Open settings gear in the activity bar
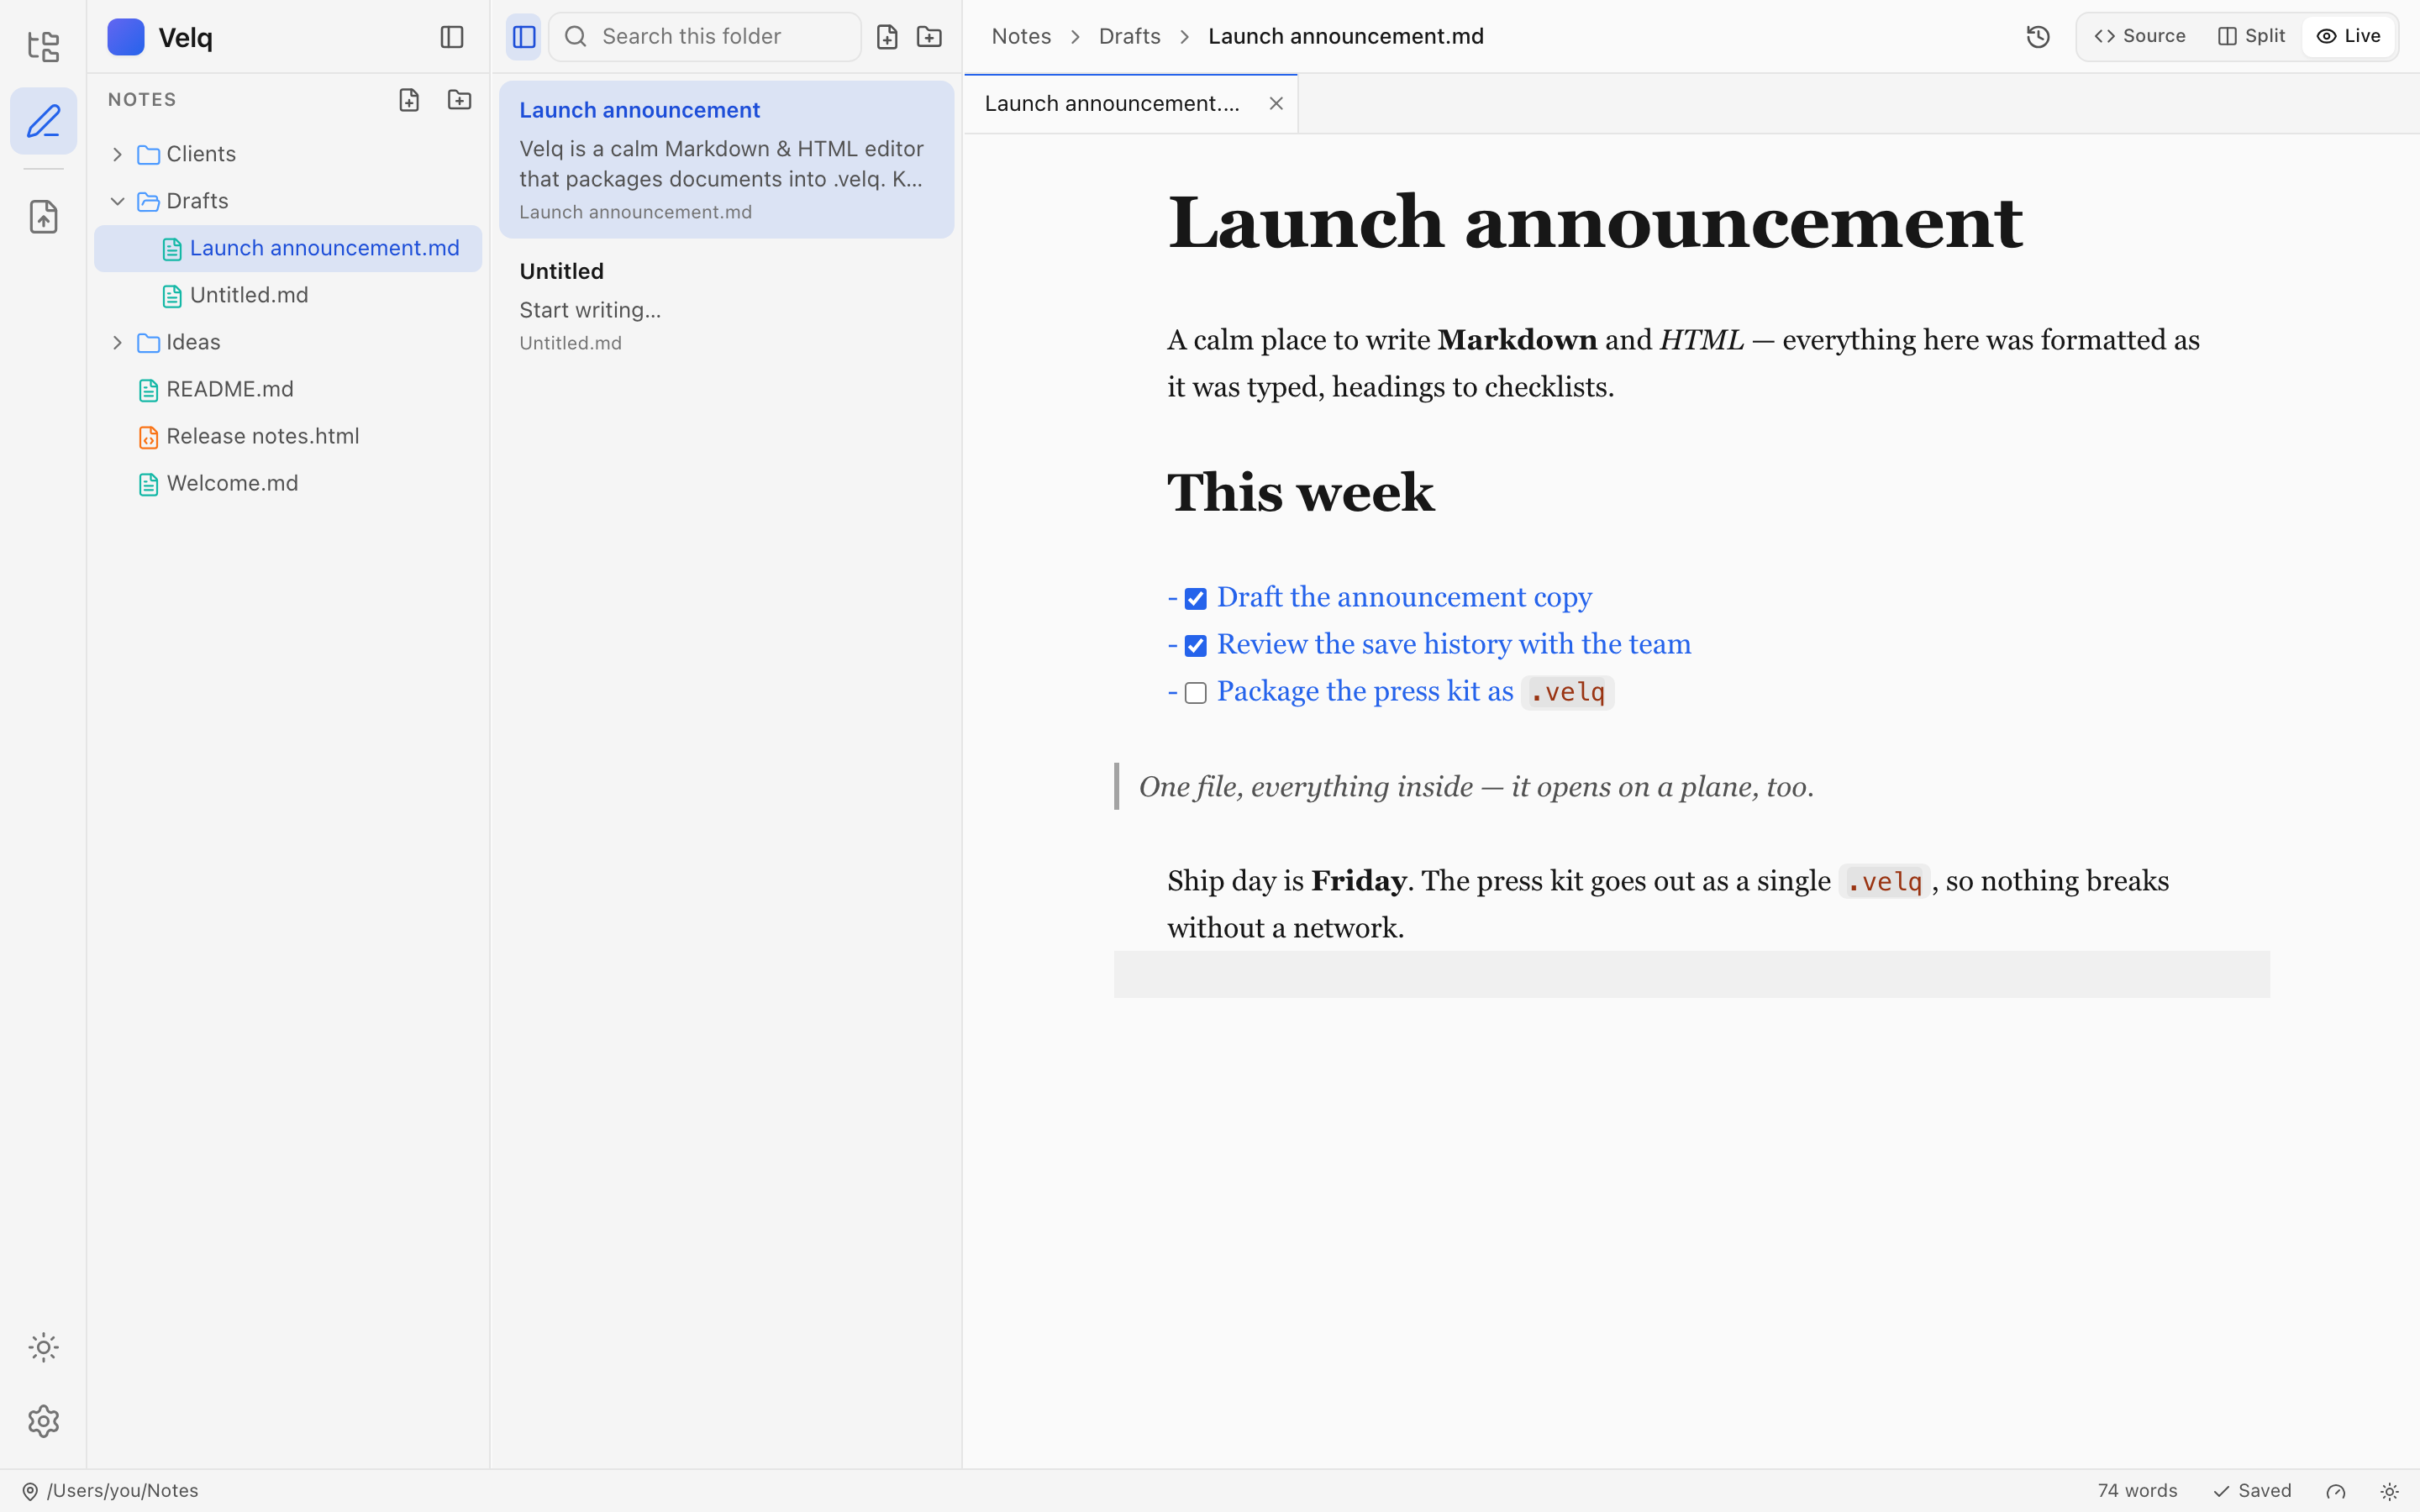The image size is (2420, 1512). tap(43, 1421)
